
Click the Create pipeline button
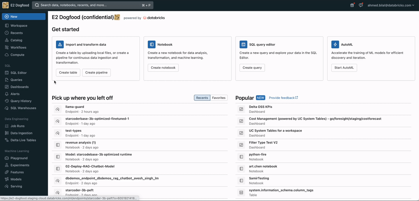tap(96, 73)
